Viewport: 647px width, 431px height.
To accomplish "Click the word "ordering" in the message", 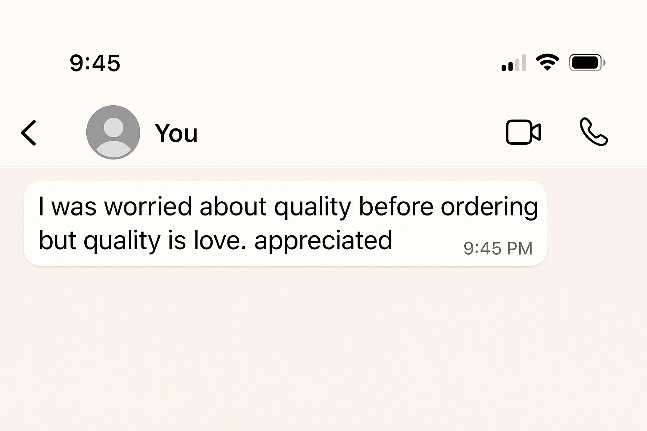I will point(489,208).
